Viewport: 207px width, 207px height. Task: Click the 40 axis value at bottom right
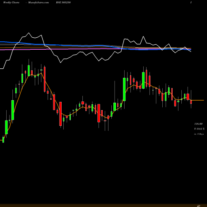199,206
